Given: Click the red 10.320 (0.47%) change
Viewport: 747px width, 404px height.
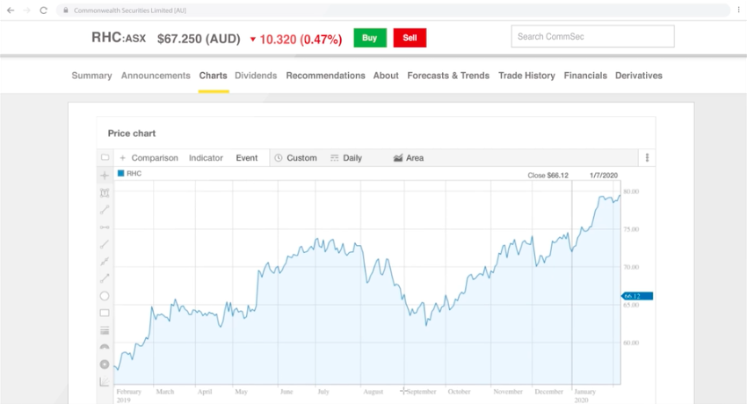Looking at the screenshot, I should 296,40.
